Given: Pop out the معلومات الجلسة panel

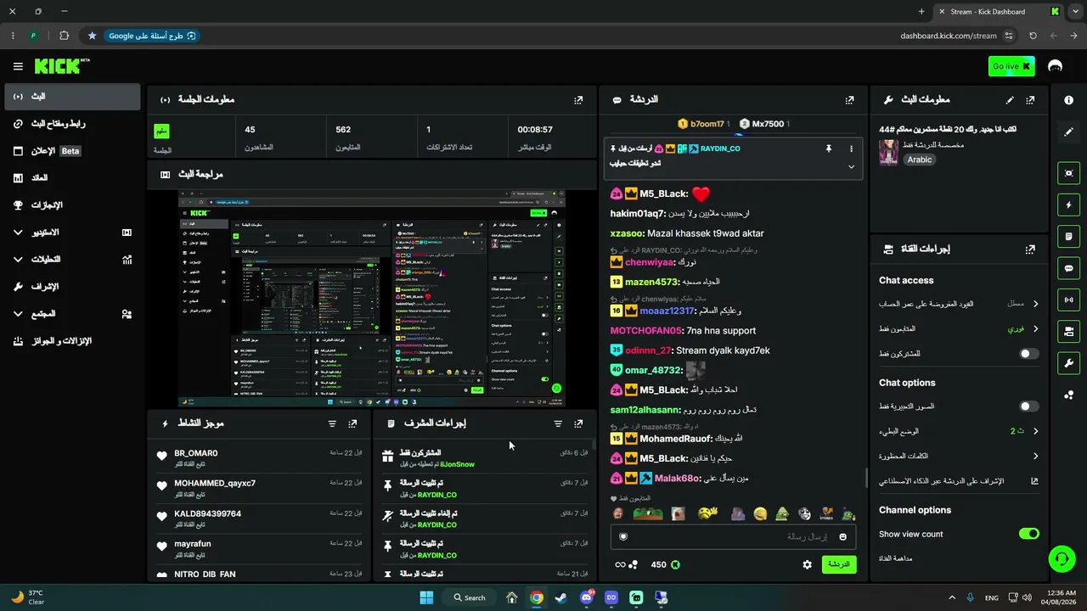Looking at the screenshot, I should click(578, 100).
